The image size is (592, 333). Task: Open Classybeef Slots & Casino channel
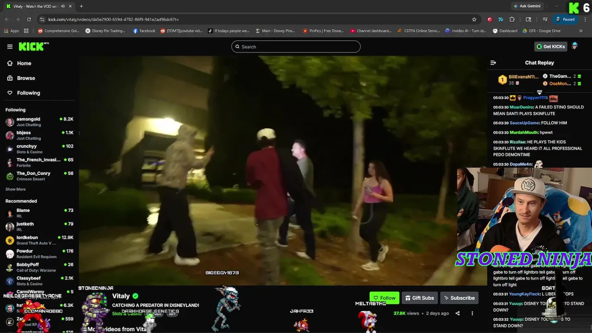[x=39, y=281]
